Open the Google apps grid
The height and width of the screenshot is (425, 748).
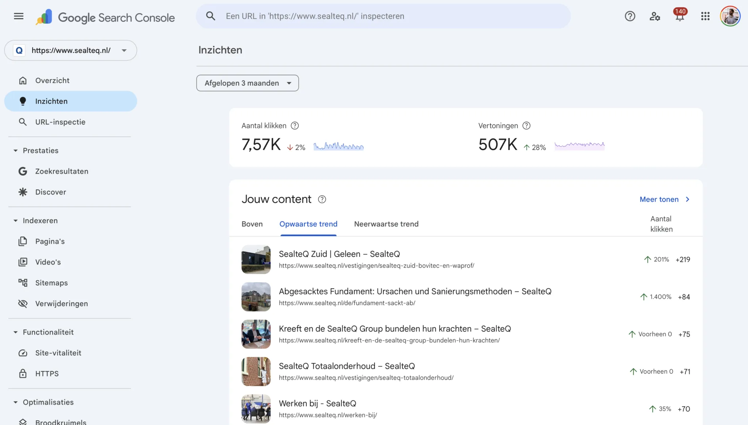click(x=705, y=16)
